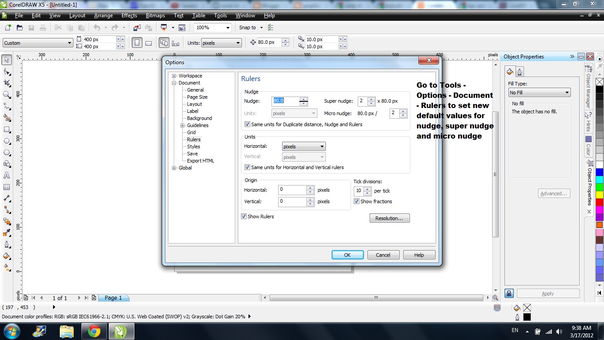Switch to the Page 1 tab

tap(114, 298)
